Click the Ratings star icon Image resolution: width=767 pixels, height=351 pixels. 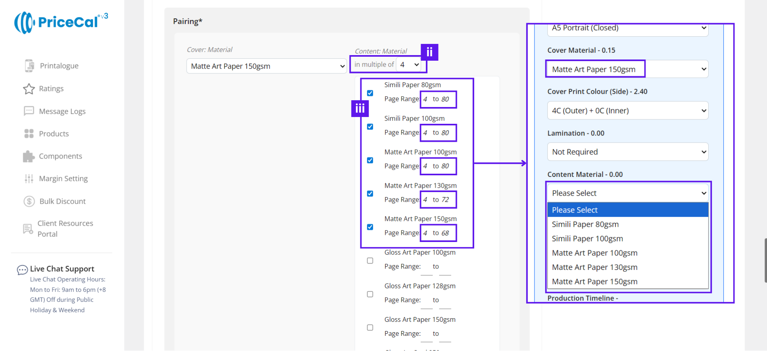coord(29,89)
